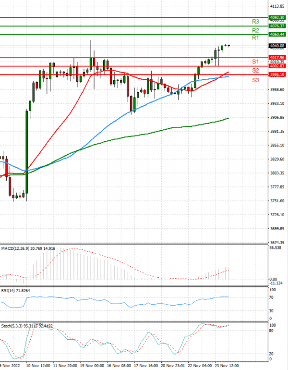Click the R1 resistance label

pos(255,38)
